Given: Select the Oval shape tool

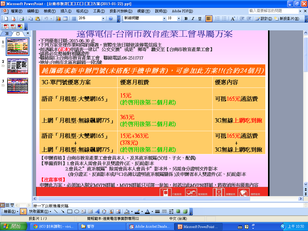Looking at the screenshot, I should pos(77,211).
